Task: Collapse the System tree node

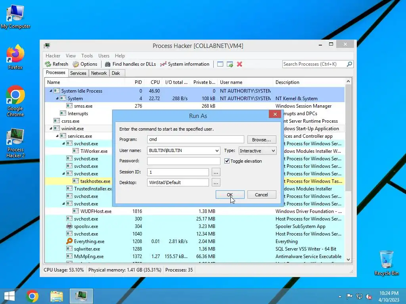Action: (x=57, y=98)
